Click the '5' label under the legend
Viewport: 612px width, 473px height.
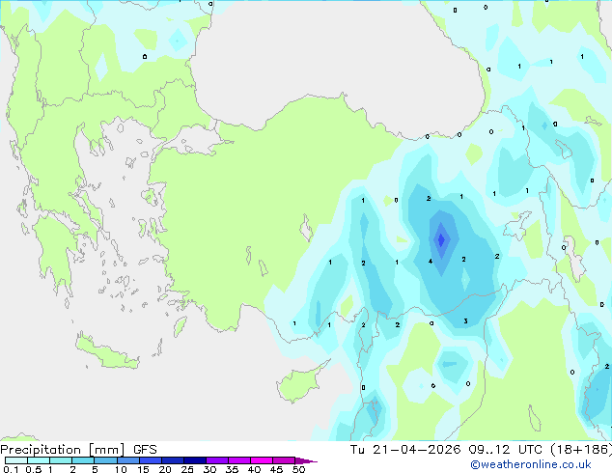tap(95, 469)
